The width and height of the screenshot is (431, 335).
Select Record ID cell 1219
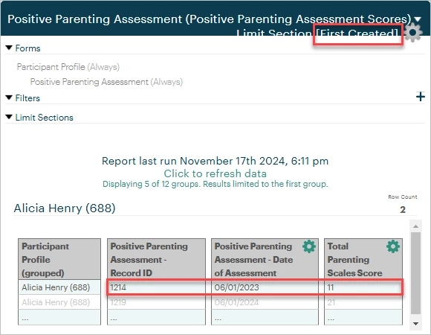(x=156, y=302)
